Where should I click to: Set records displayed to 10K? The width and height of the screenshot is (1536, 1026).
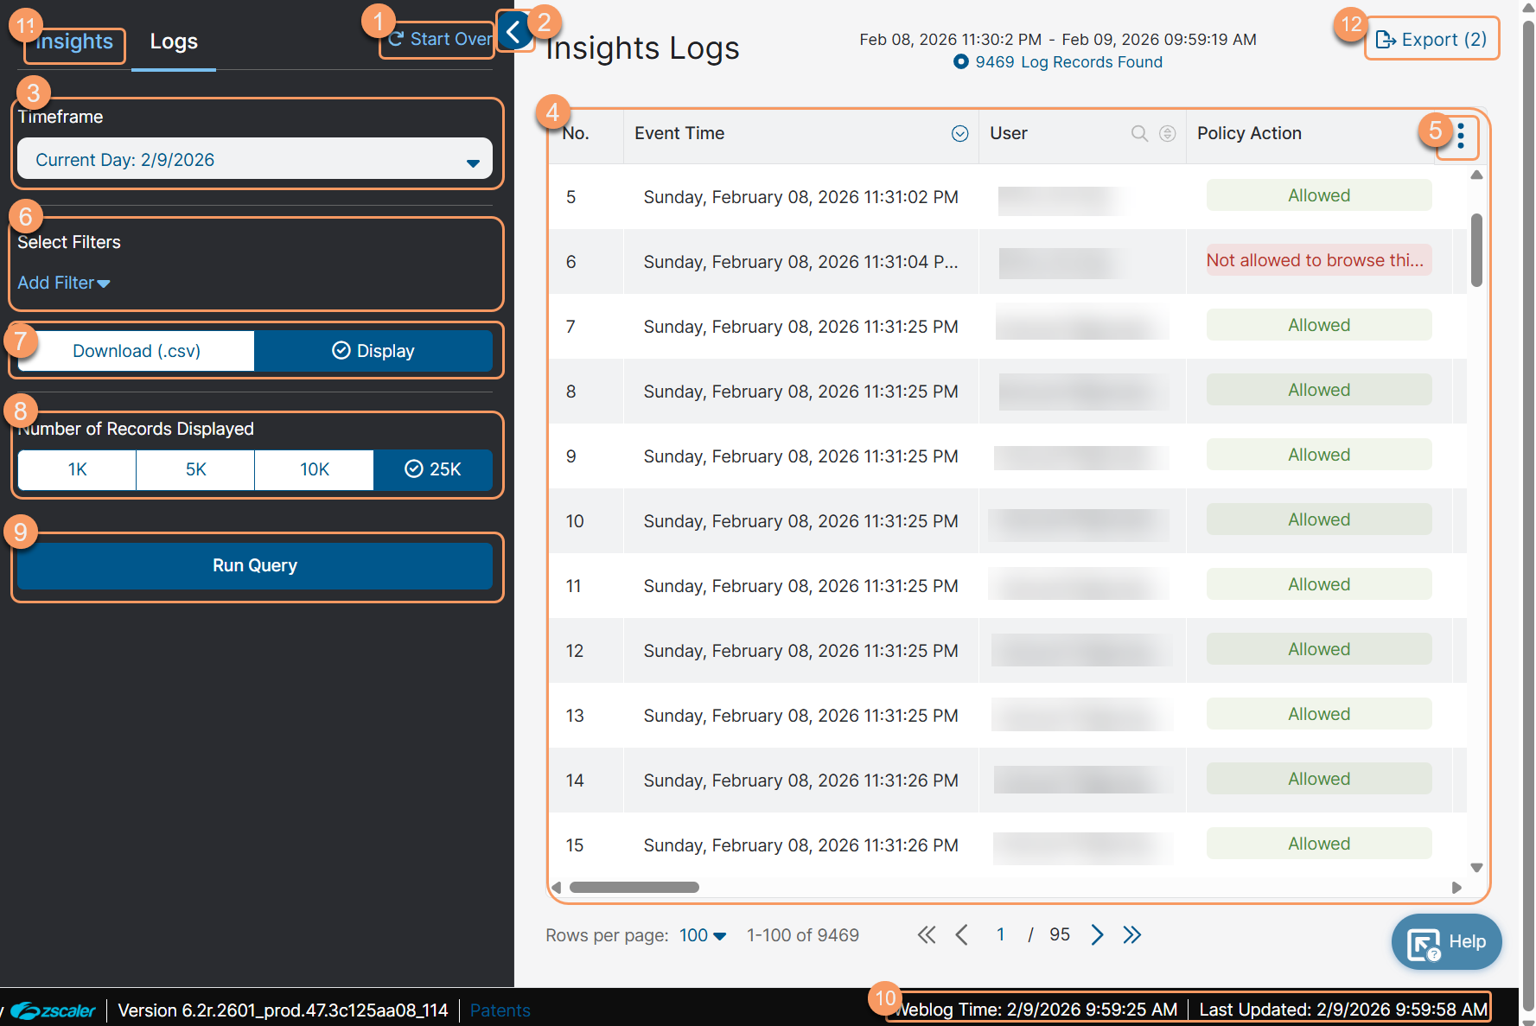click(x=315, y=469)
